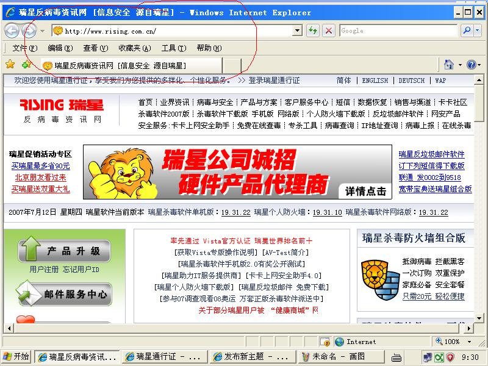Image resolution: width=488 pixels, height=366 pixels.
Task: Click the vertical scrollbar up arrow
Action: click(479, 81)
